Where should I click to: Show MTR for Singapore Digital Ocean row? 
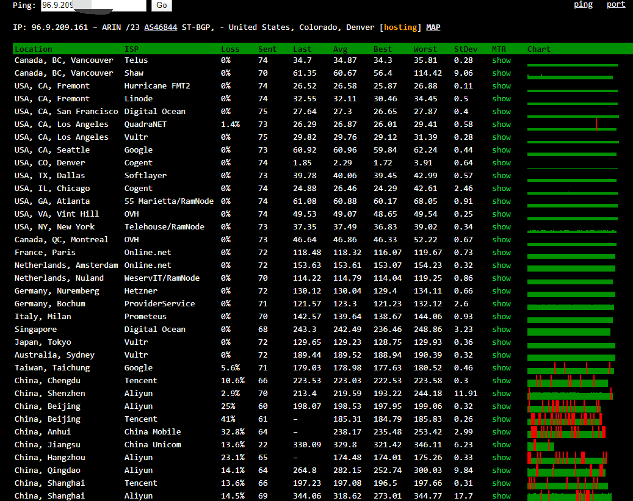(x=501, y=330)
